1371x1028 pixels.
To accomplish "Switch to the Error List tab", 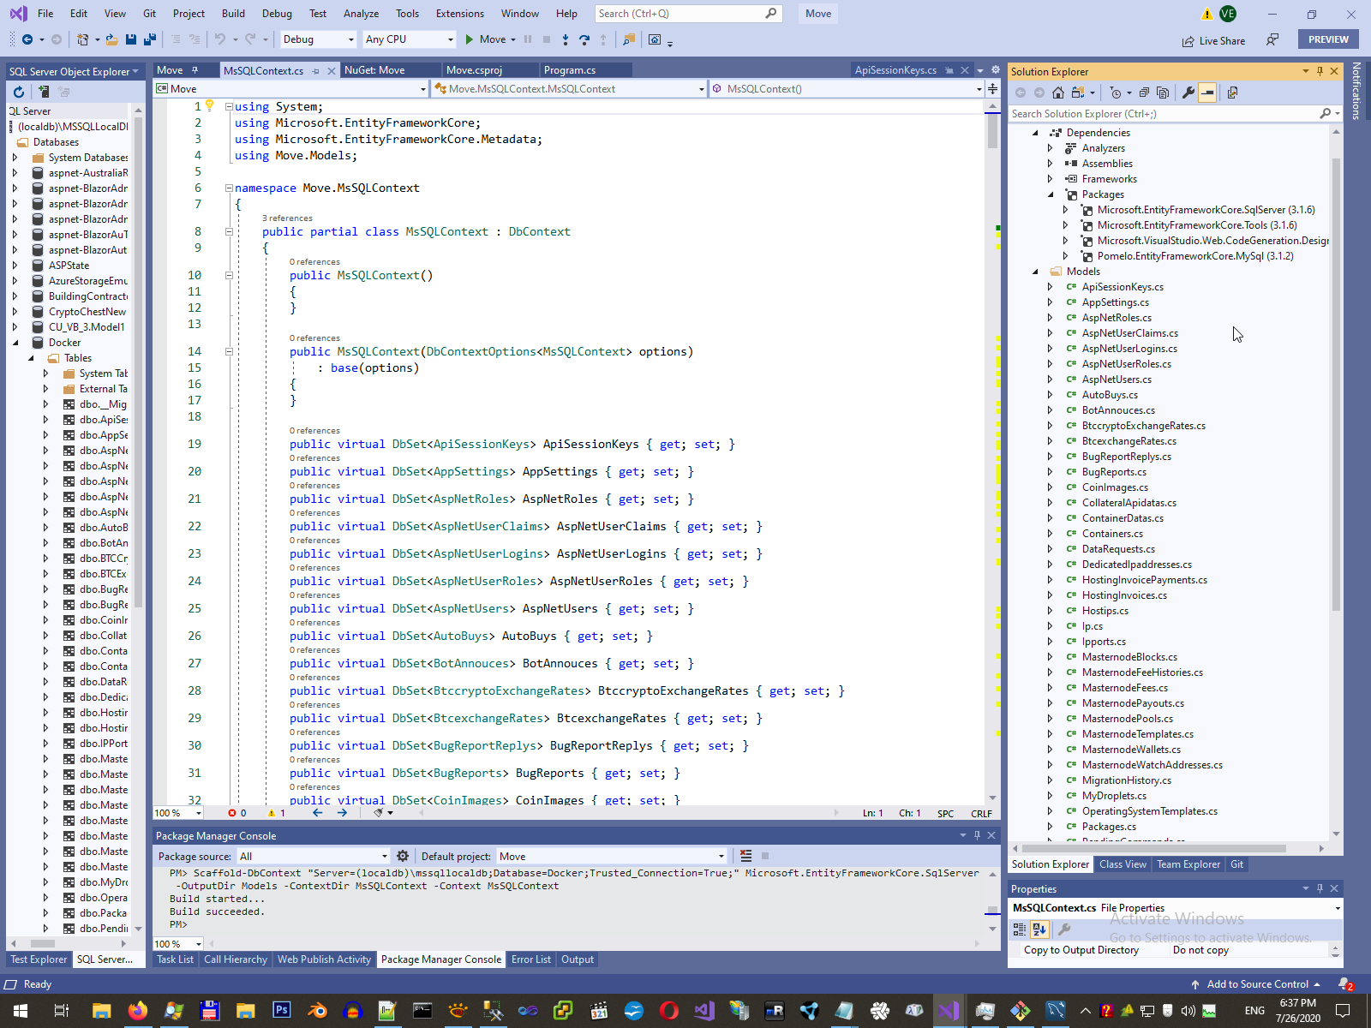I will (x=530, y=959).
